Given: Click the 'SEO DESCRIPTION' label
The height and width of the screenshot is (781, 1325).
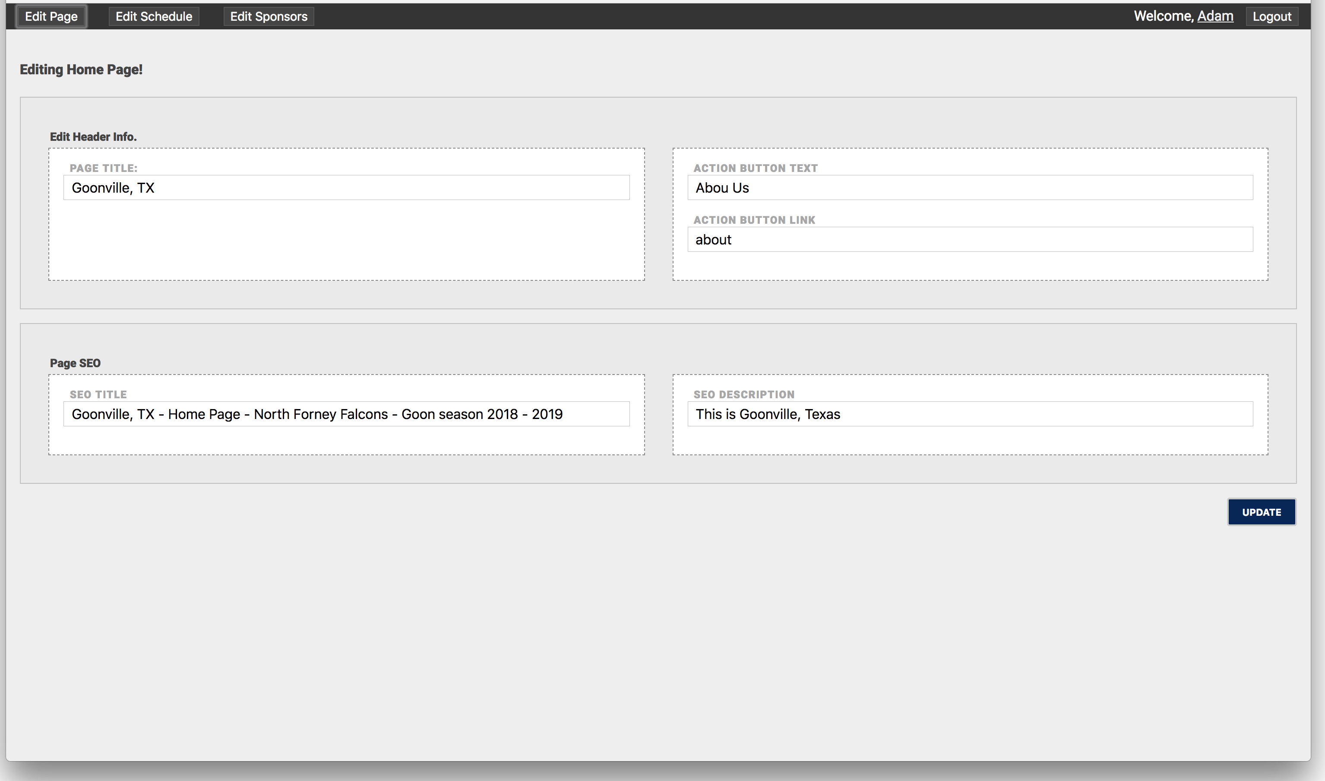Looking at the screenshot, I should tap(744, 395).
